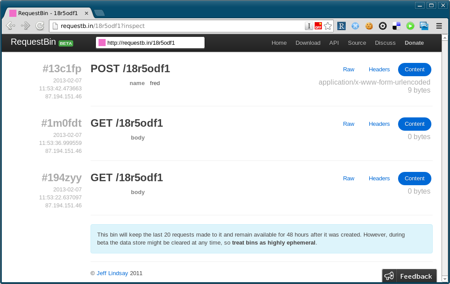This screenshot has width=450, height=284.
Task: Show Raw view for GET request #1m0fdt
Action: click(x=348, y=124)
